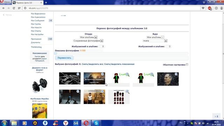The height and width of the screenshot is (126, 224).
Task: Open Opera speed dial grid button
Action: [x=19, y=8]
